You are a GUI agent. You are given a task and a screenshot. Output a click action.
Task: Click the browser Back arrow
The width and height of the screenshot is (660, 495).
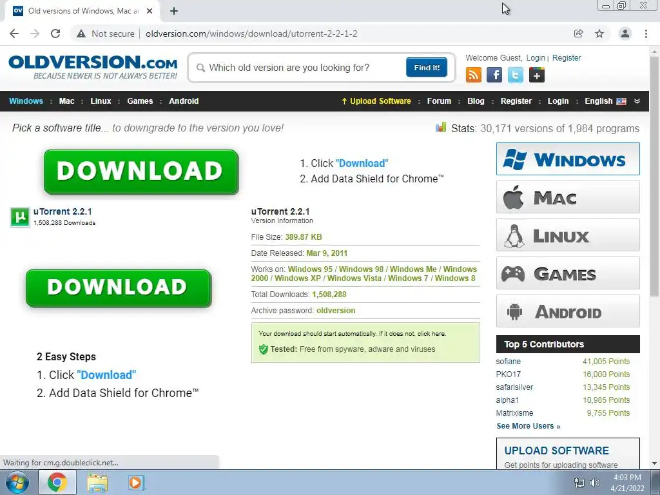(14, 34)
